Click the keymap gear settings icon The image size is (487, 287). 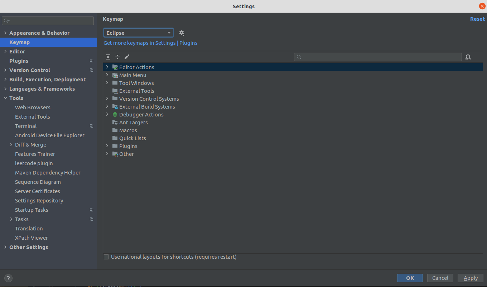pyautogui.click(x=182, y=33)
